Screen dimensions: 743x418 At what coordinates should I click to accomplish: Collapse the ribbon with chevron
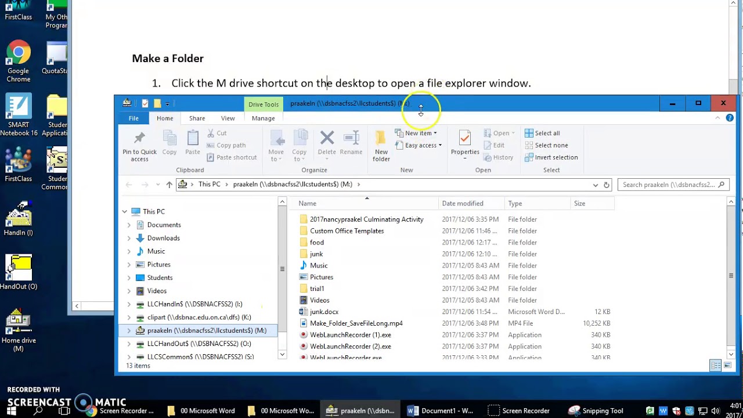click(x=717, y=118)
